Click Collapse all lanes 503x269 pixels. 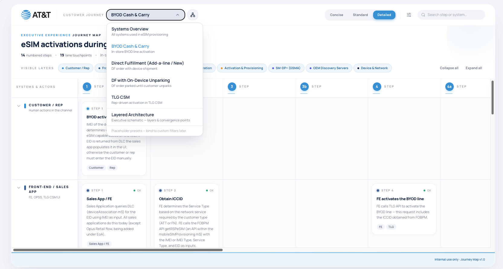point(449,68)
